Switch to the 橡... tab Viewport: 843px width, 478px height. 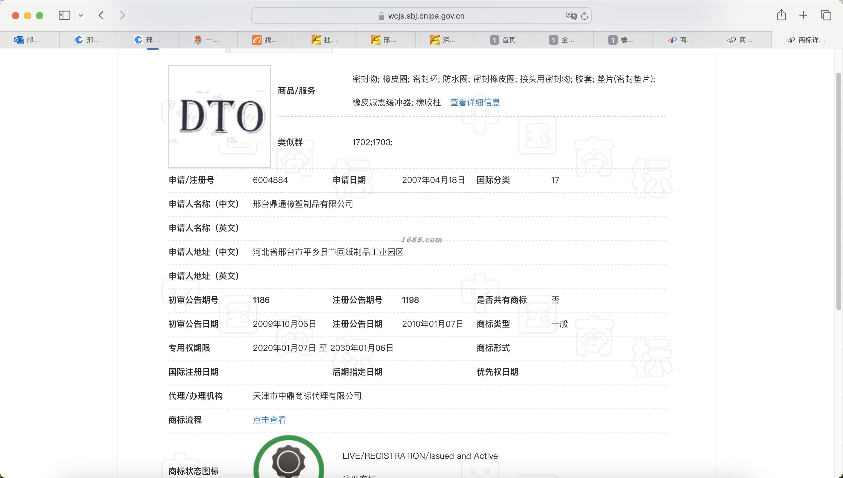tap(623, 40)
